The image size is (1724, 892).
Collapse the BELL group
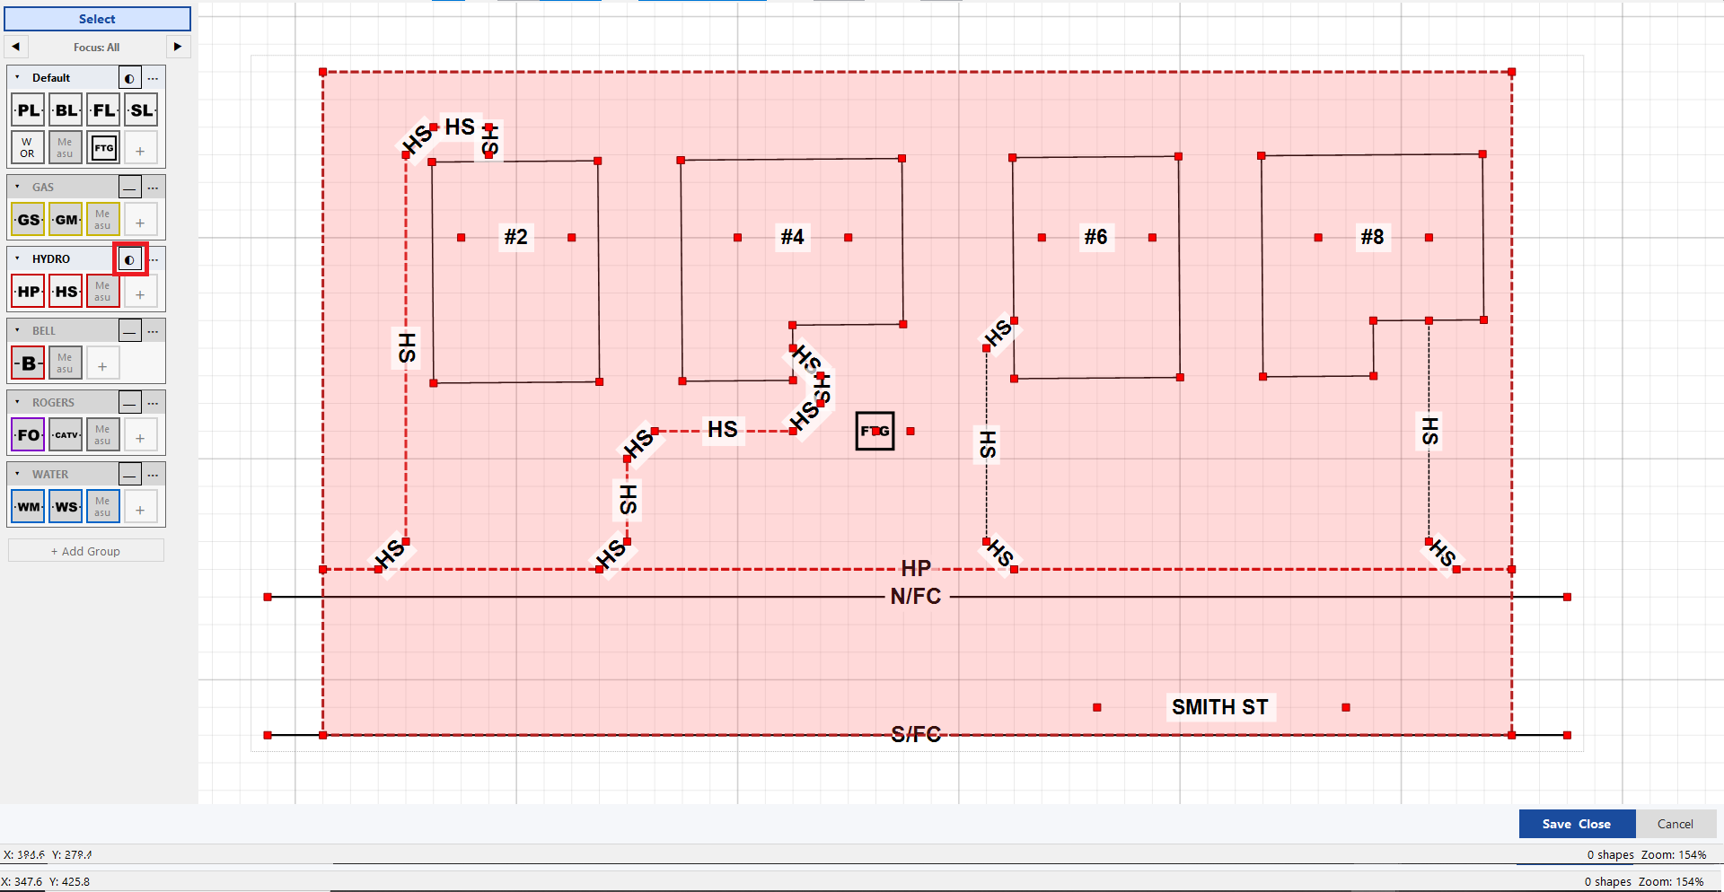(x=17, y=330)
